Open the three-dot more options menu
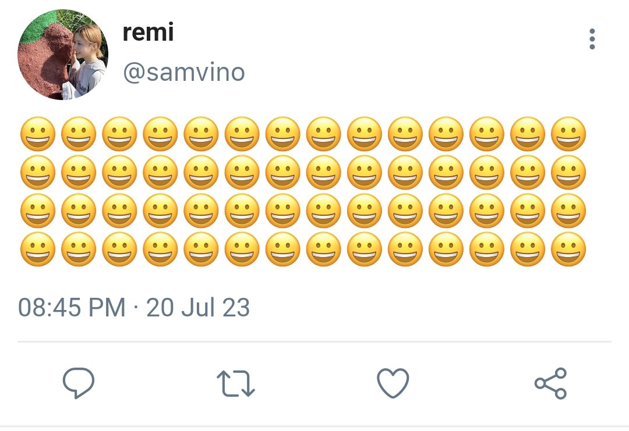The width and height of the screenshot is (629, 431). tap(592, 39)
